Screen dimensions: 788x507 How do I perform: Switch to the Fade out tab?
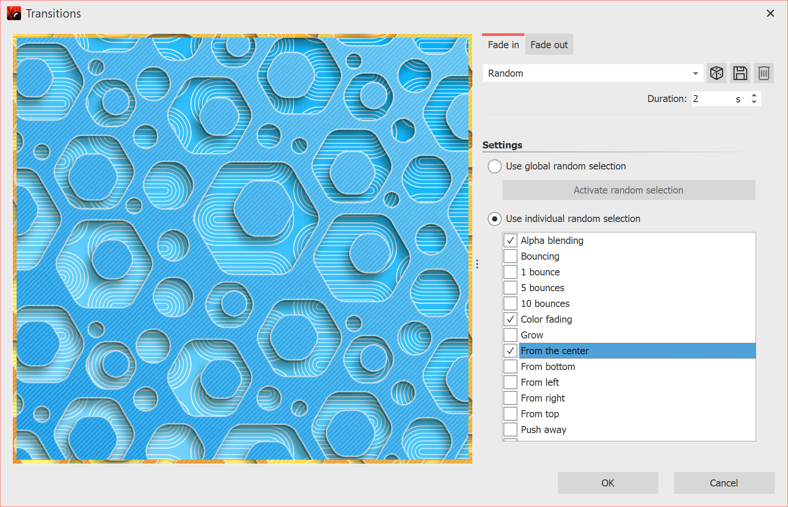coord(549,45)
